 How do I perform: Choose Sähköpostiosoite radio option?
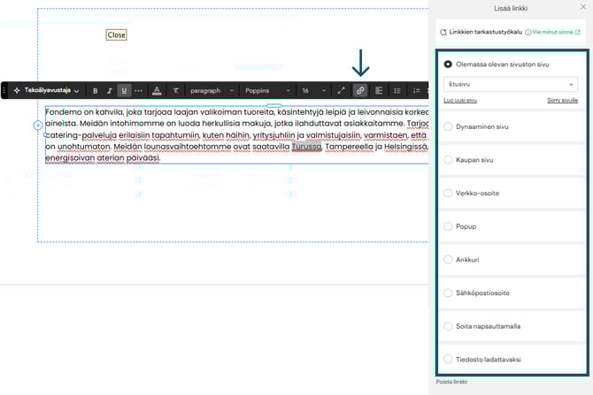coord(449,292)
